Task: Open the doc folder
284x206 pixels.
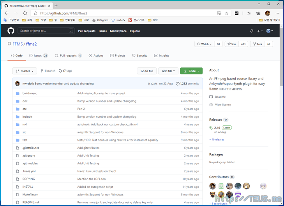Action: click(25, 101)
